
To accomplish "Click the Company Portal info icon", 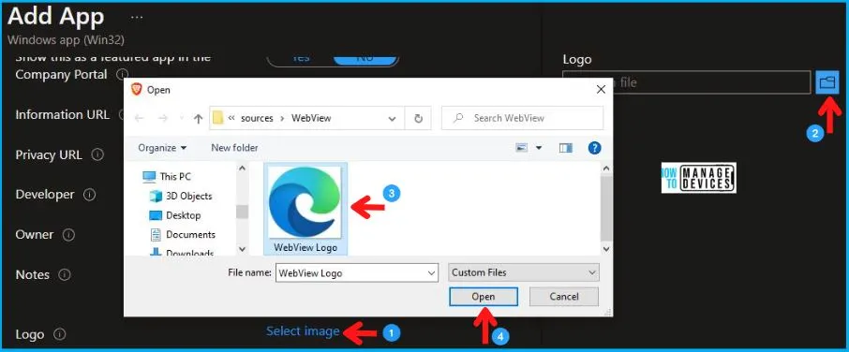I will click(123, 74).
